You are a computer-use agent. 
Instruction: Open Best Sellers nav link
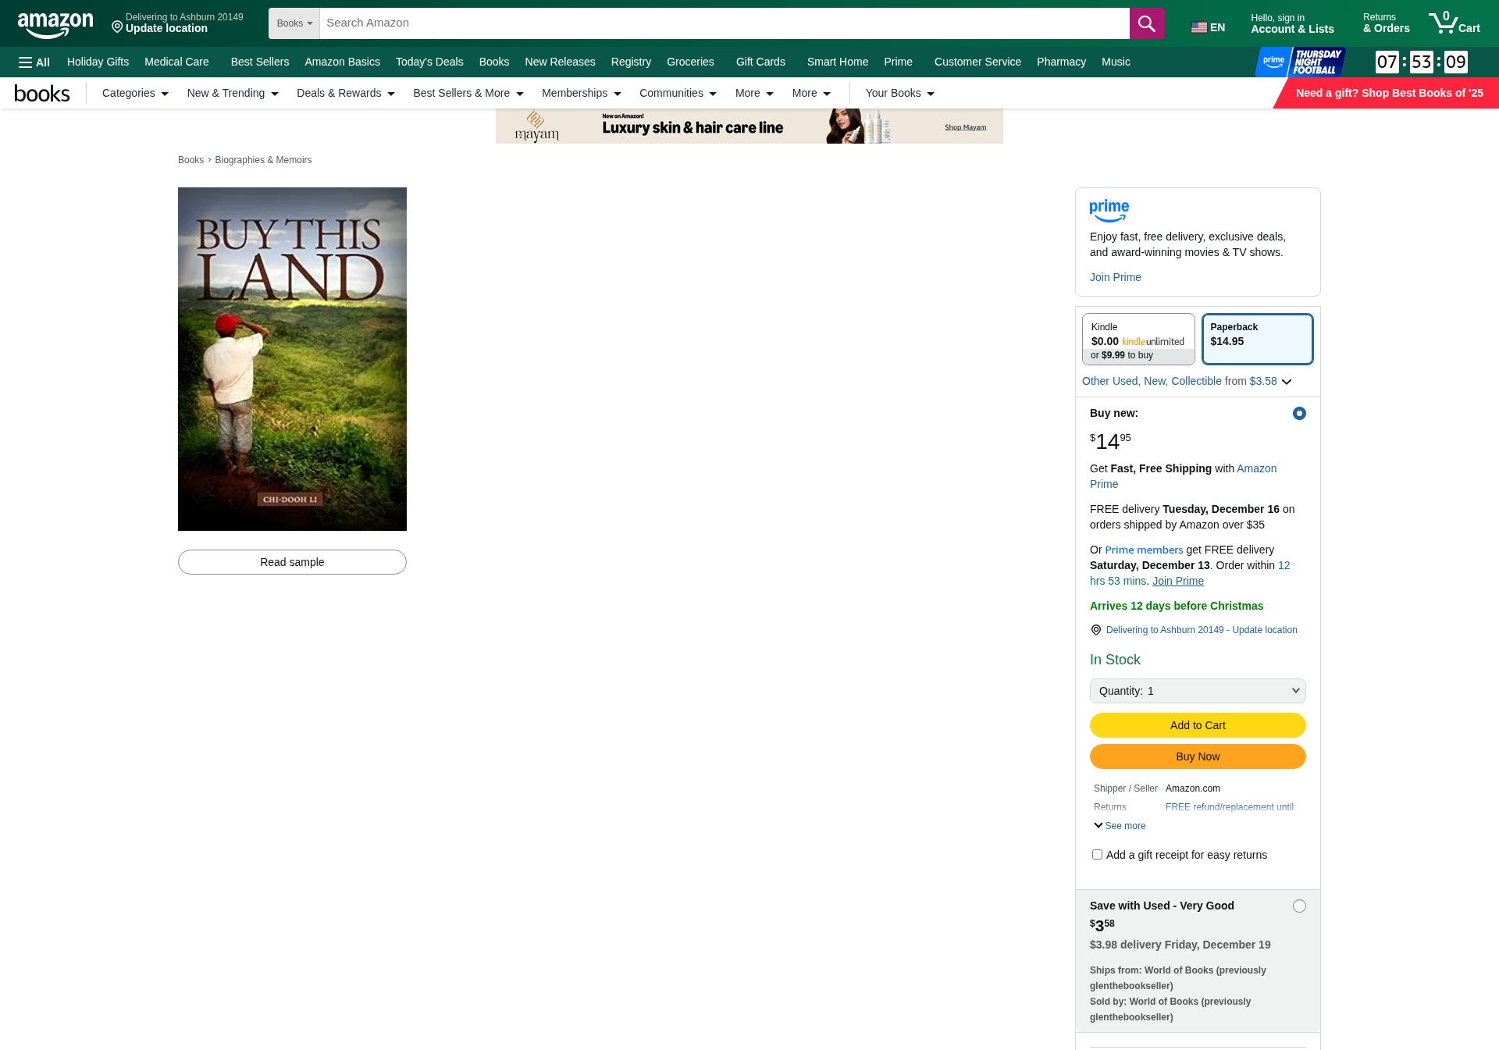(260, 62)
